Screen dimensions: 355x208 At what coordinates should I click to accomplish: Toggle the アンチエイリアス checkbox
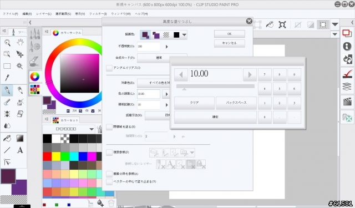click(x=109, y=68)
